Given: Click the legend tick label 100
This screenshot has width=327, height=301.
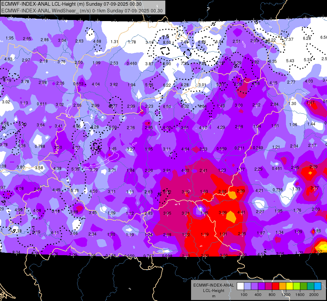Looking at the screenshot, I should coord(244,295).
